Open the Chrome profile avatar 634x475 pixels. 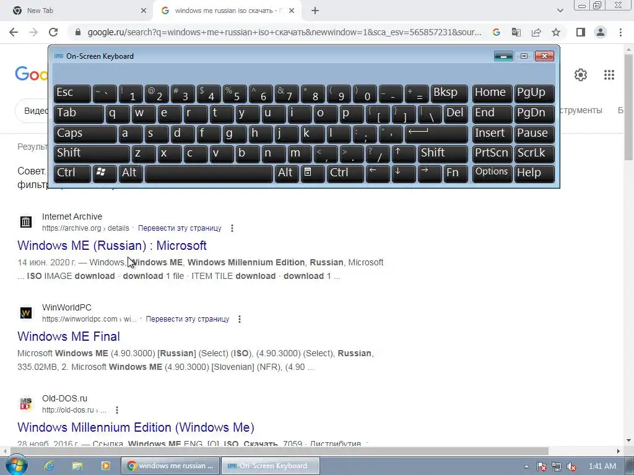(601, 32)
